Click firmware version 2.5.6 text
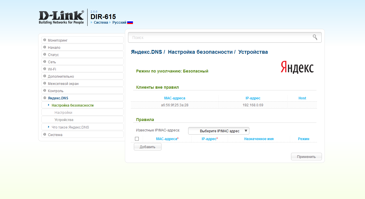 94,12
